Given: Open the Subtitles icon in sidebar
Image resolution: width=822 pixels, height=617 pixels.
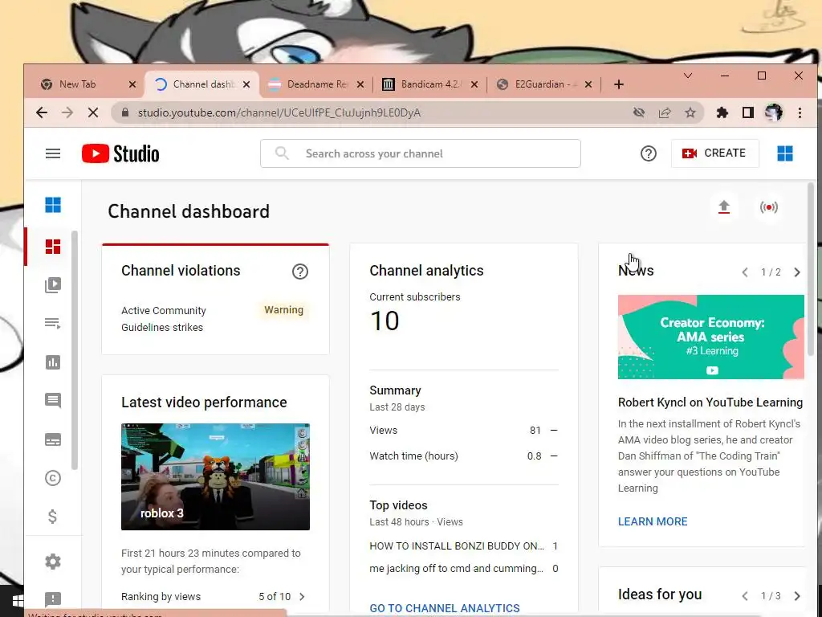Looking at the screenshot, I should point(53,439).
